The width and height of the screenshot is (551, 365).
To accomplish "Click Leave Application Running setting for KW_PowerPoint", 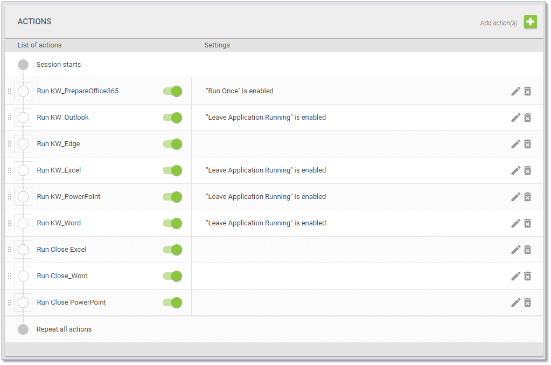I will pyautogui.click(x=266, y=197).
